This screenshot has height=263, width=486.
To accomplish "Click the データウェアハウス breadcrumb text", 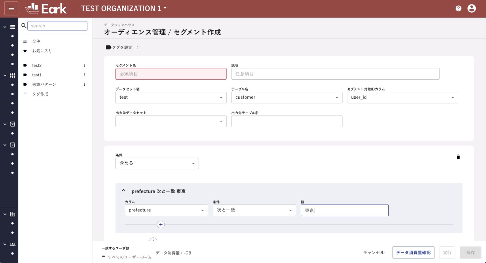I will click(119, 25).
